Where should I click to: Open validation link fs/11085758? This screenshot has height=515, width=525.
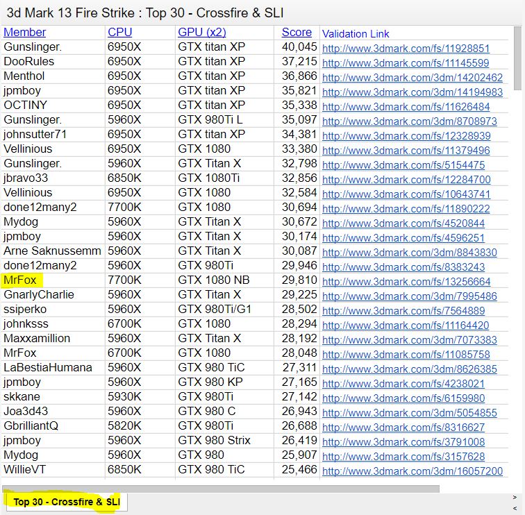[x=406, y=355]
